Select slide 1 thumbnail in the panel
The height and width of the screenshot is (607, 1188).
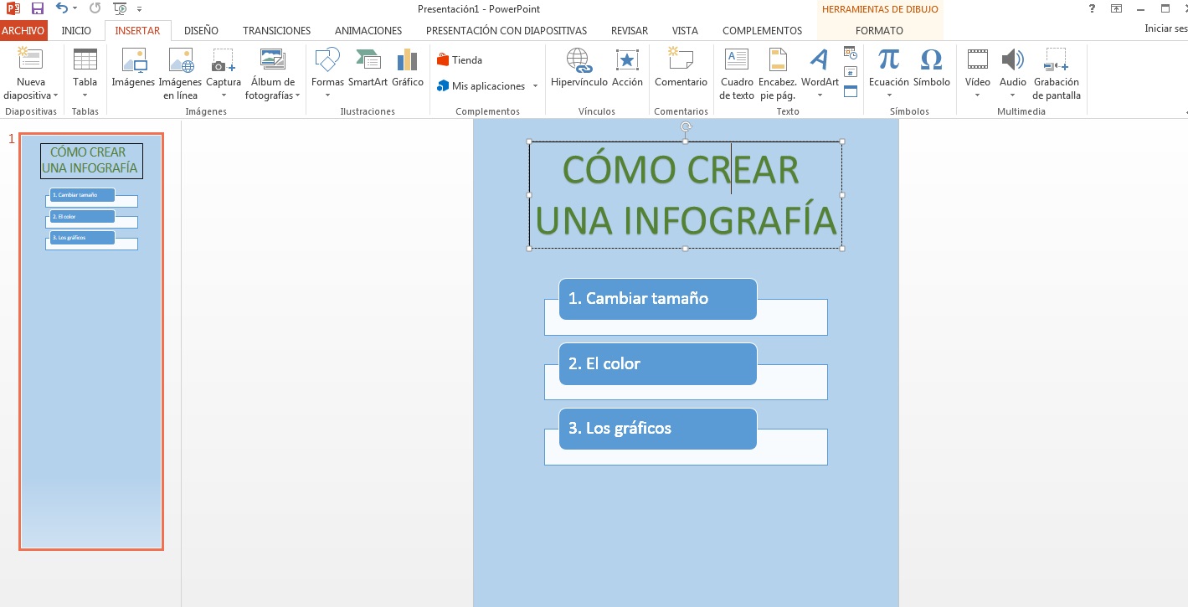point(90,339)
